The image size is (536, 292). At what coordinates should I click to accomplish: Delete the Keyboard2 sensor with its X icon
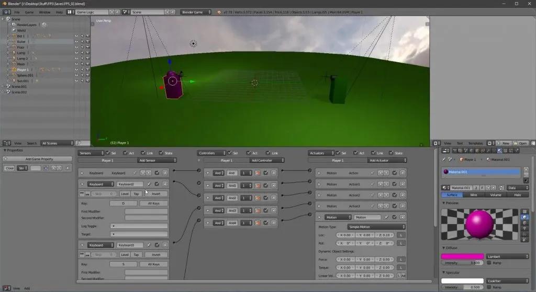(165, 184)
